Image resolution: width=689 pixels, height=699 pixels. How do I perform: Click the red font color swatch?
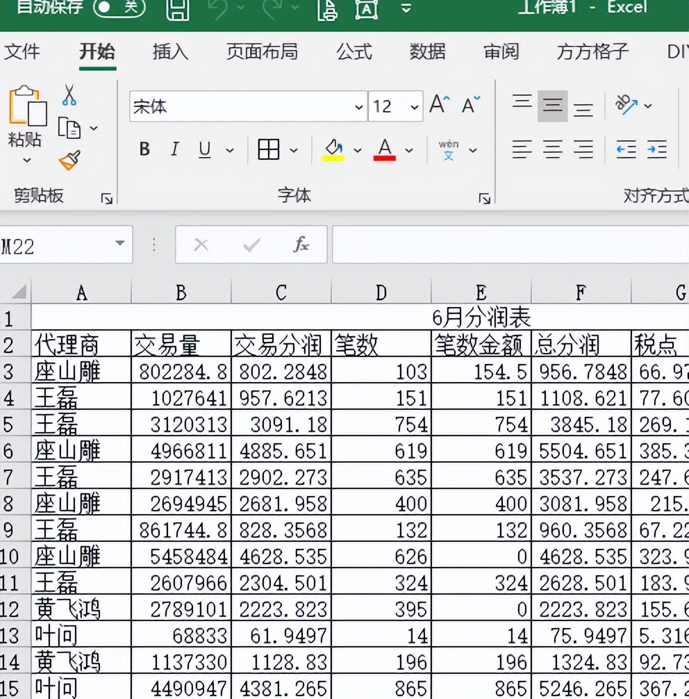coord(383,156)
